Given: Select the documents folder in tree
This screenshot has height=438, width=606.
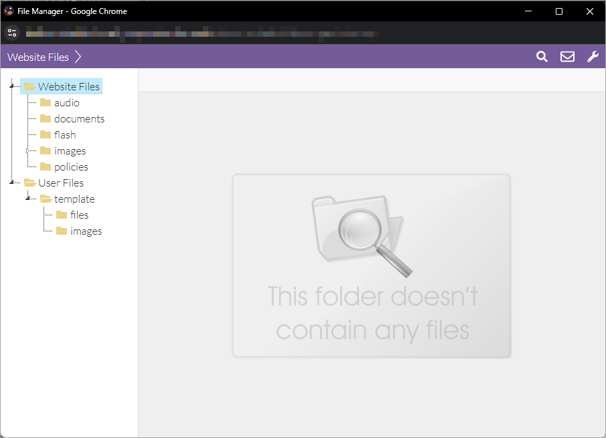Looking at the screenshot, I should click(79, 118).
